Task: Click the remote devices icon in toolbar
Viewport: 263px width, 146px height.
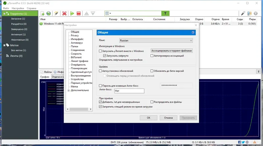Action: [249, 13]
